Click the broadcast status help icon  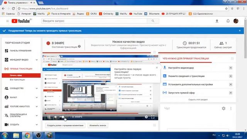point(80,46)
